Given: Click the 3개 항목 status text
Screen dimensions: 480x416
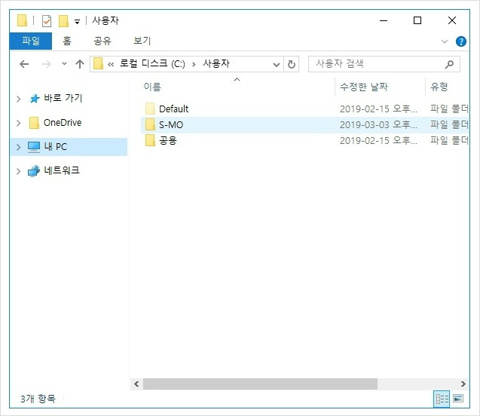Looking at the screenshot, I should [38, 399].
